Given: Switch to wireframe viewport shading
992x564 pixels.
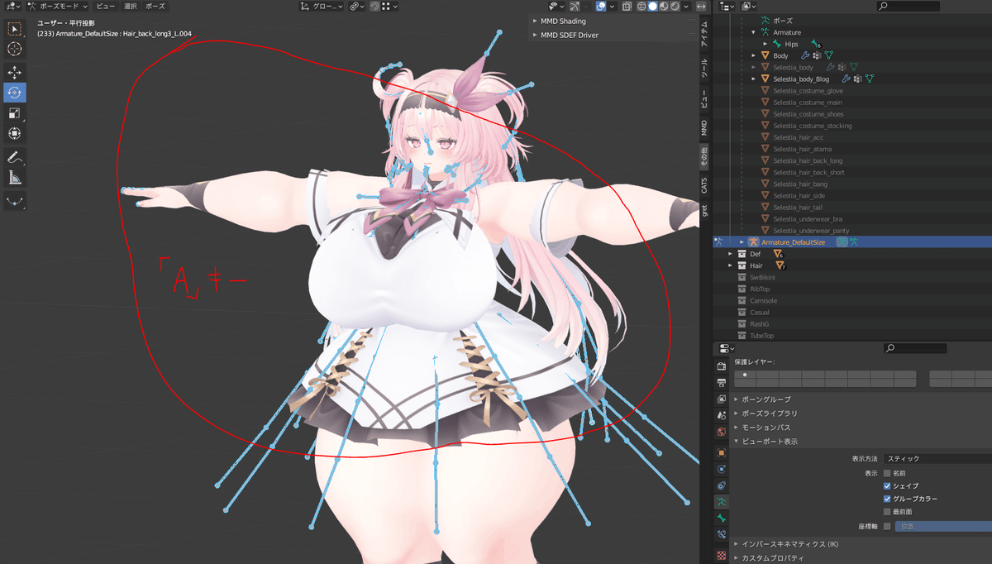Looking at the screenshot, I should (640, 6).
